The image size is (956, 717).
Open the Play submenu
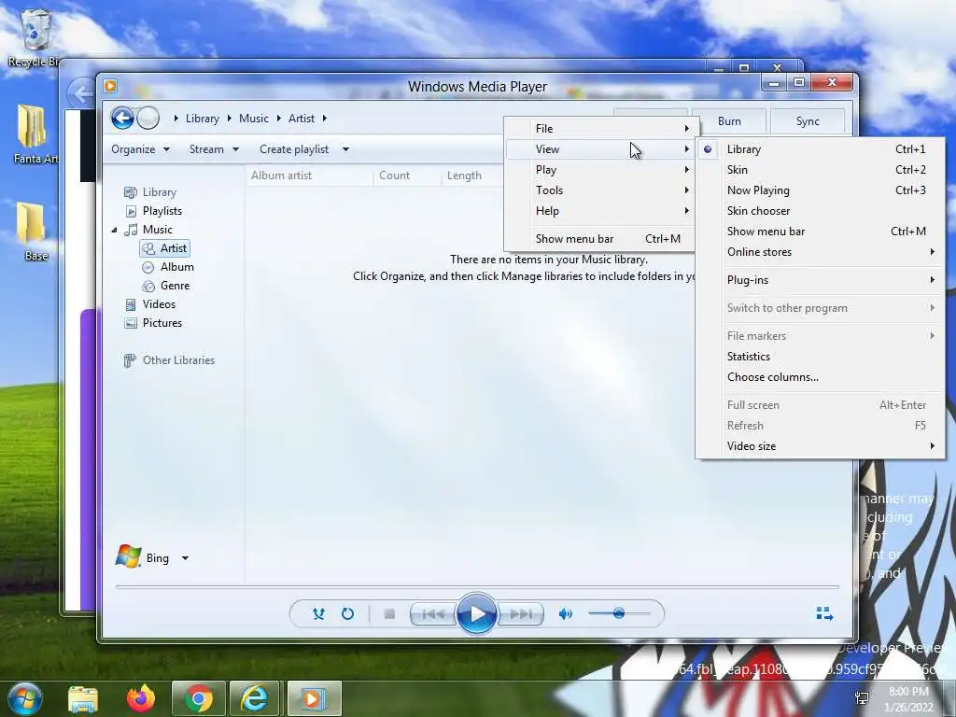[599, 170]
